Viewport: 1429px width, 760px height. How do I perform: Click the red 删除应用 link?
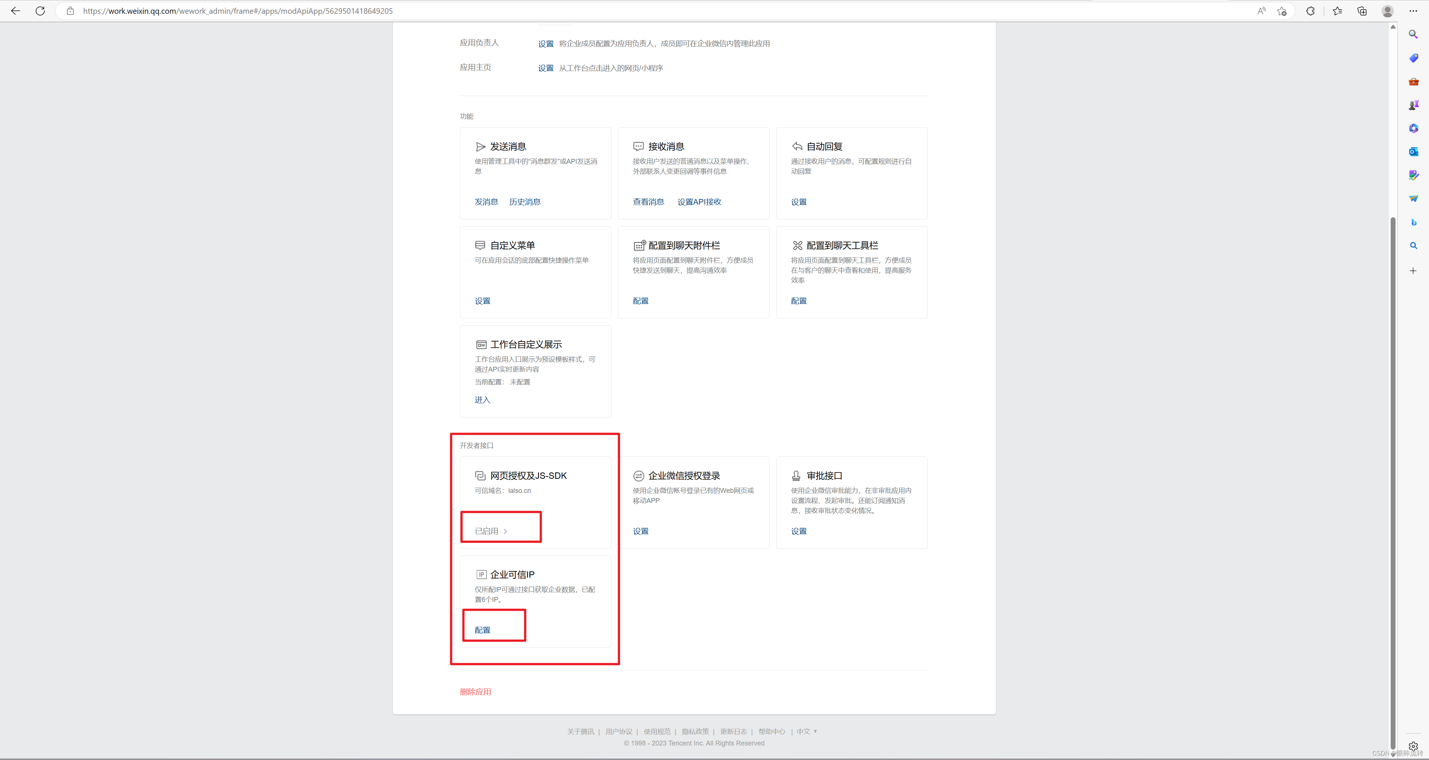point(476,692)
